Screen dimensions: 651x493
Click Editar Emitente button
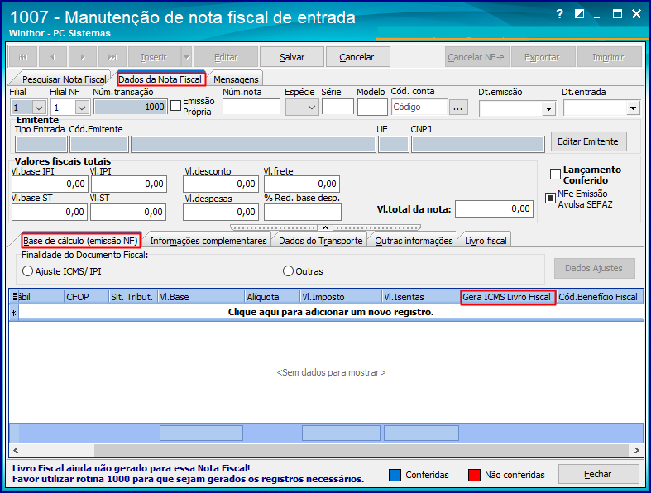[588, 141]
